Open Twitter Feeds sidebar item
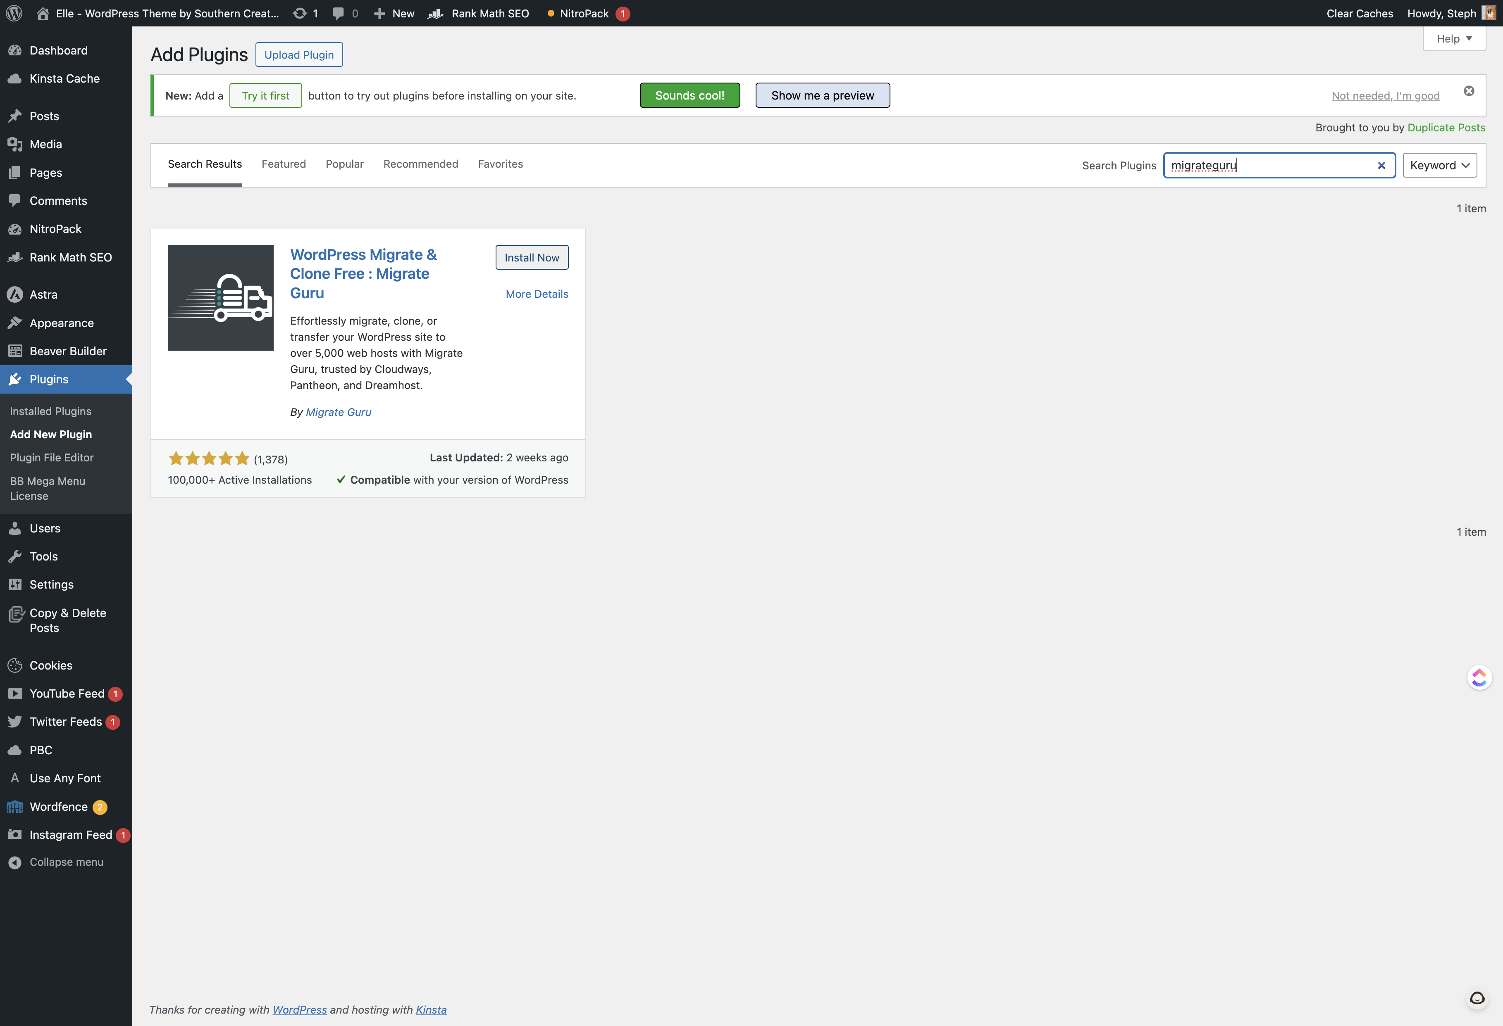 pos(65,722)
